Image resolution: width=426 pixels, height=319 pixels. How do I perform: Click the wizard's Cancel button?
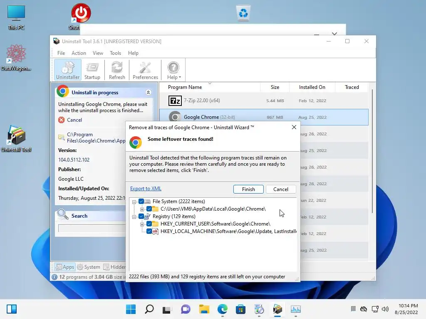pos(281,189)
